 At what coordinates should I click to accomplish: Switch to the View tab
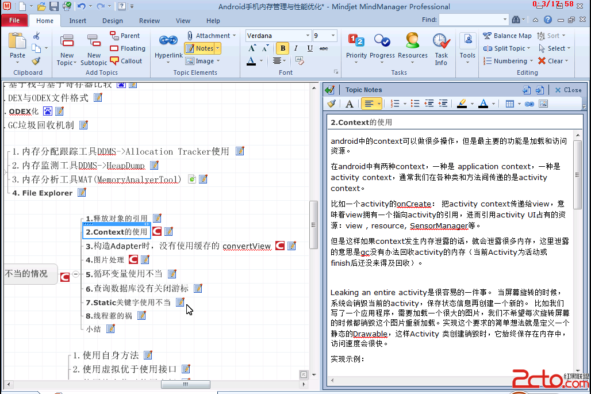183,21
